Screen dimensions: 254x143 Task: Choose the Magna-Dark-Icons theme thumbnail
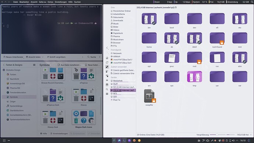(x=84, y=119)
